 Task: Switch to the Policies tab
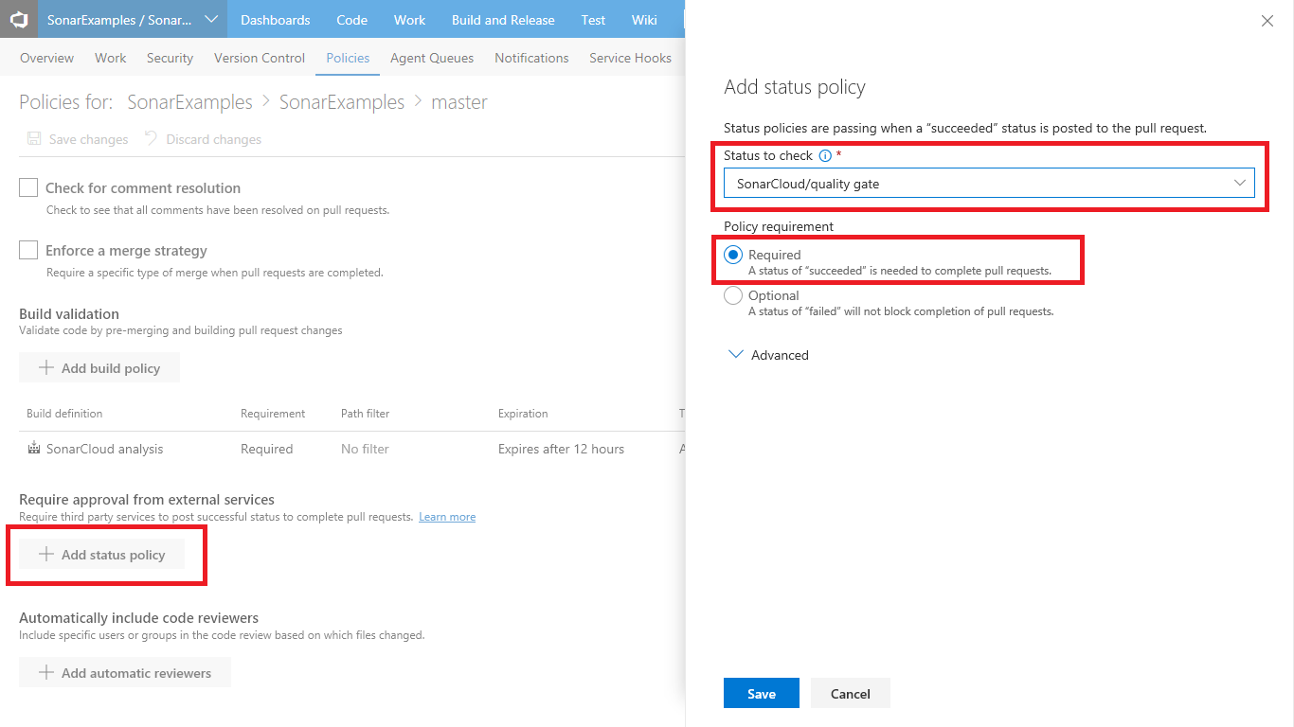pyautogui.click(x=348, y=58)
